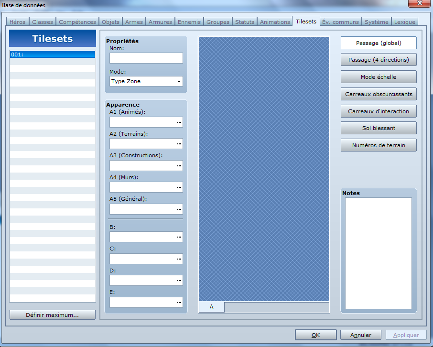Viewport: 433px width, 347px height.
Task: Choose Passage (global) mode
Action: pos(379,43)
